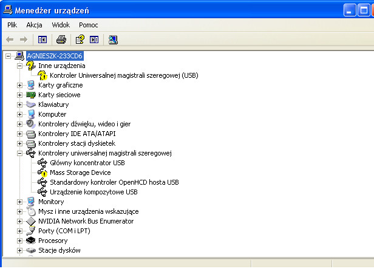Expand the Karty sieciowe category
Viewport: 374px width, 280px height.
click(20, 95)
